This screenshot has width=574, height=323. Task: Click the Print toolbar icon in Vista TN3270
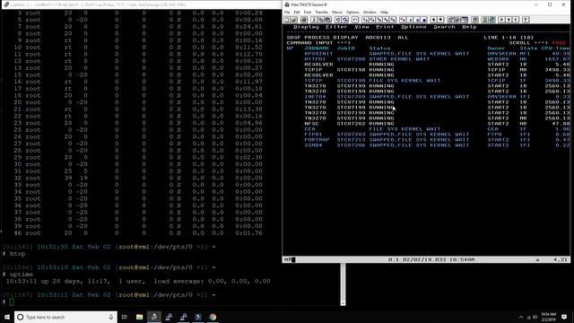[x=304, y=20]
